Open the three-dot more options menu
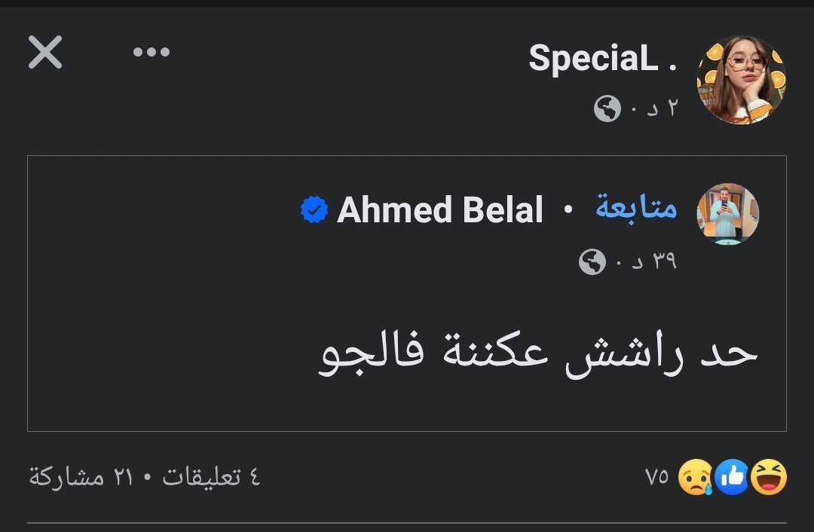This screenshot has width=814, height=532. coord(151,52)
